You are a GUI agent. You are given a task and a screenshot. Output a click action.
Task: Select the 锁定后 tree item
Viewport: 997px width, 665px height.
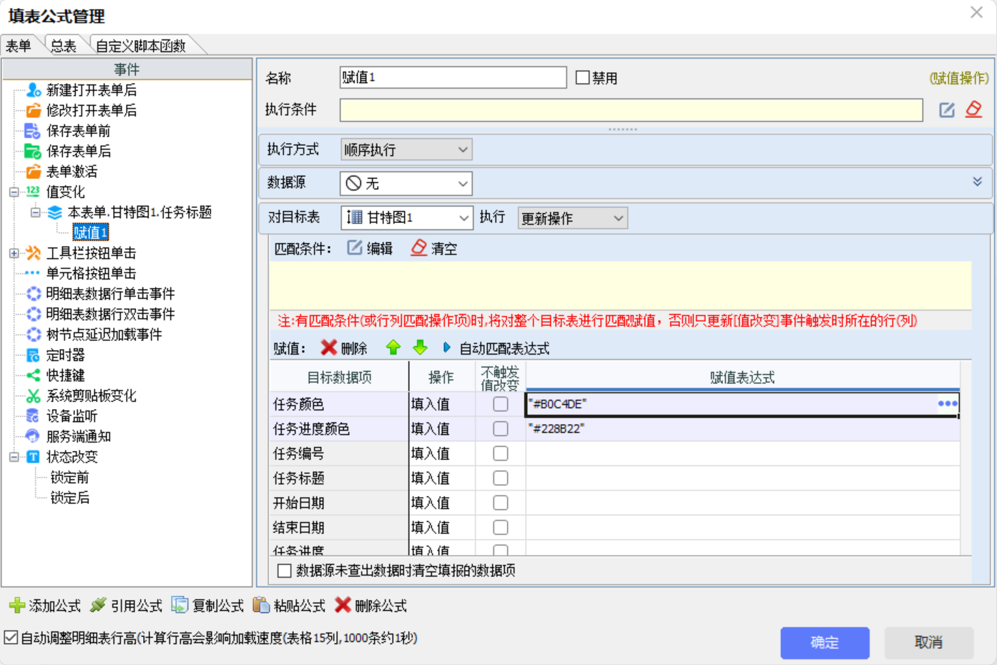tap(70, 498)
